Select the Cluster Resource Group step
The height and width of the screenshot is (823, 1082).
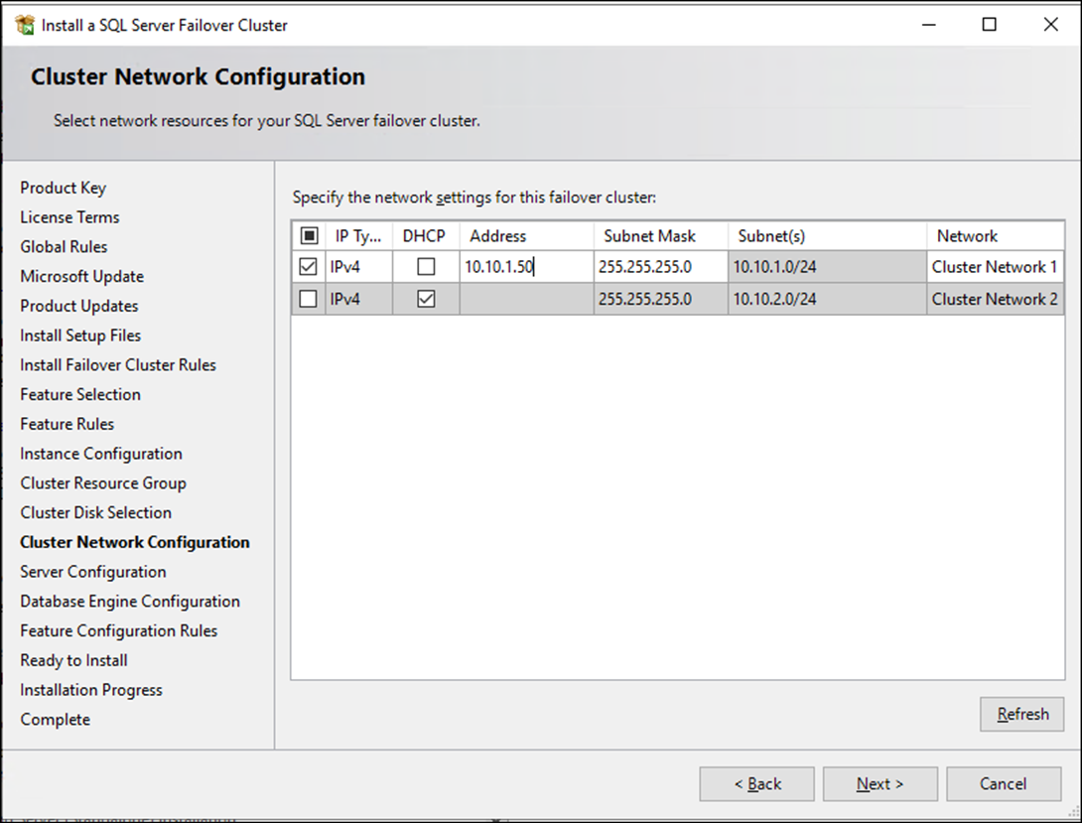point(103,483)
